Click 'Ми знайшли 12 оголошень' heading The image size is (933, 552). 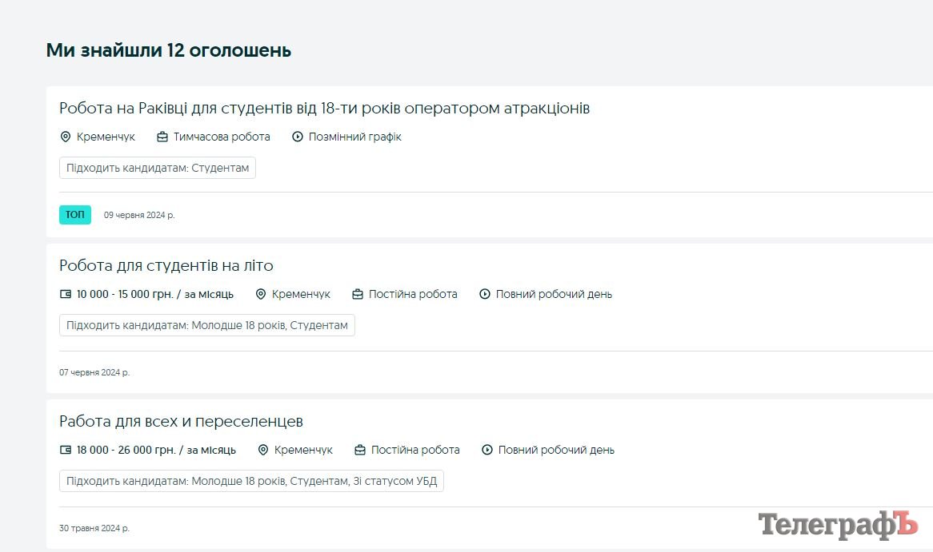[169, 50]
